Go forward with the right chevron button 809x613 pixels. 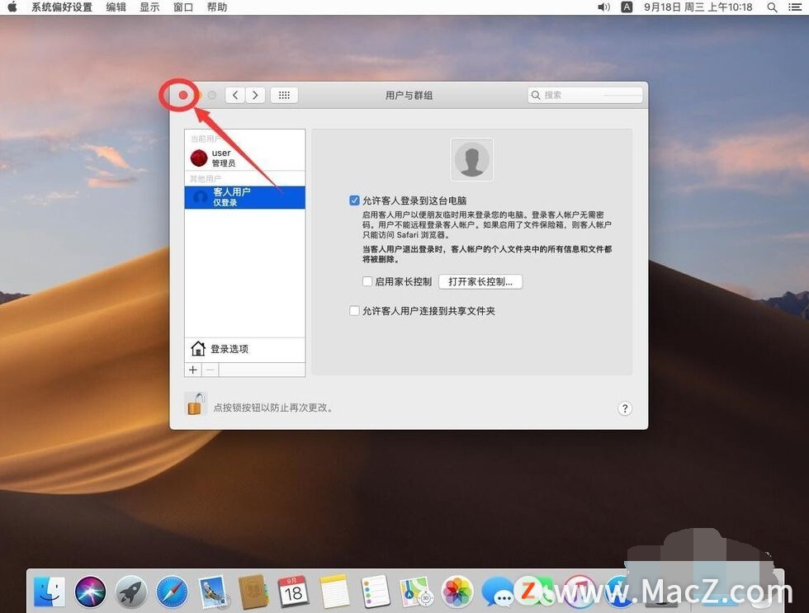[x=255, y=95]
